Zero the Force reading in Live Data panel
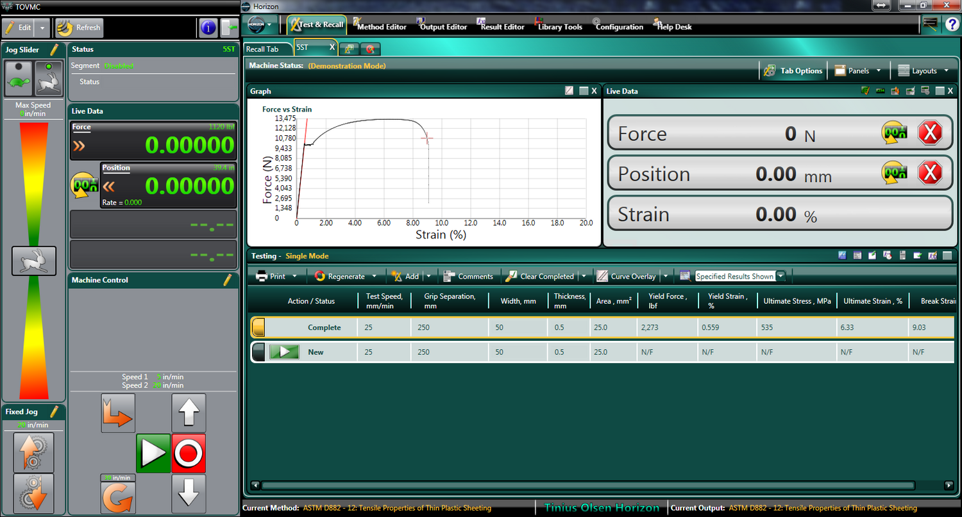The width and height of the screenshot is (962, 517). [x=893, y=133]
